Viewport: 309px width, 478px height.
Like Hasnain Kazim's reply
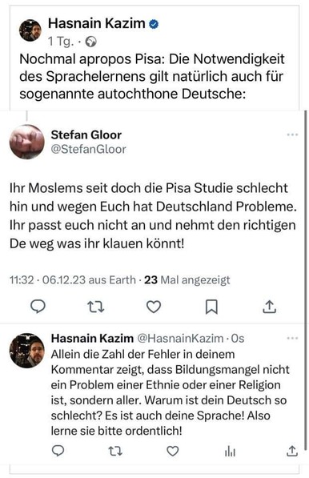point(173,451)
